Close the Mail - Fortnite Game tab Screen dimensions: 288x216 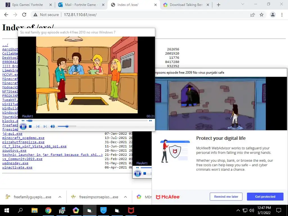coord(103,5)
